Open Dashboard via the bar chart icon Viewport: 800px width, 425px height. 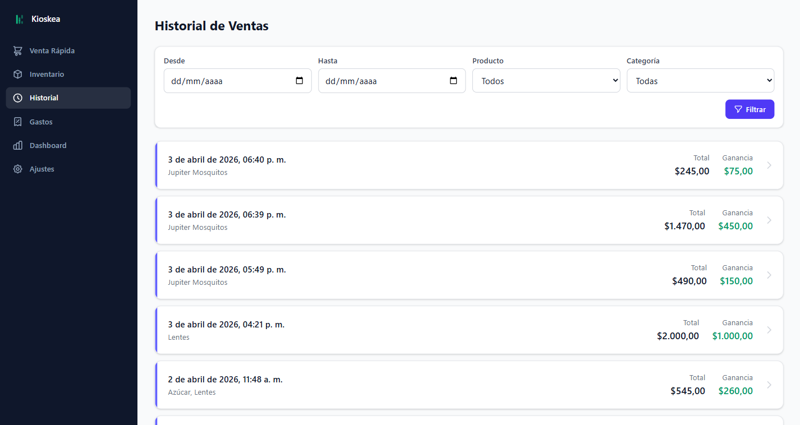click(17, 145)
